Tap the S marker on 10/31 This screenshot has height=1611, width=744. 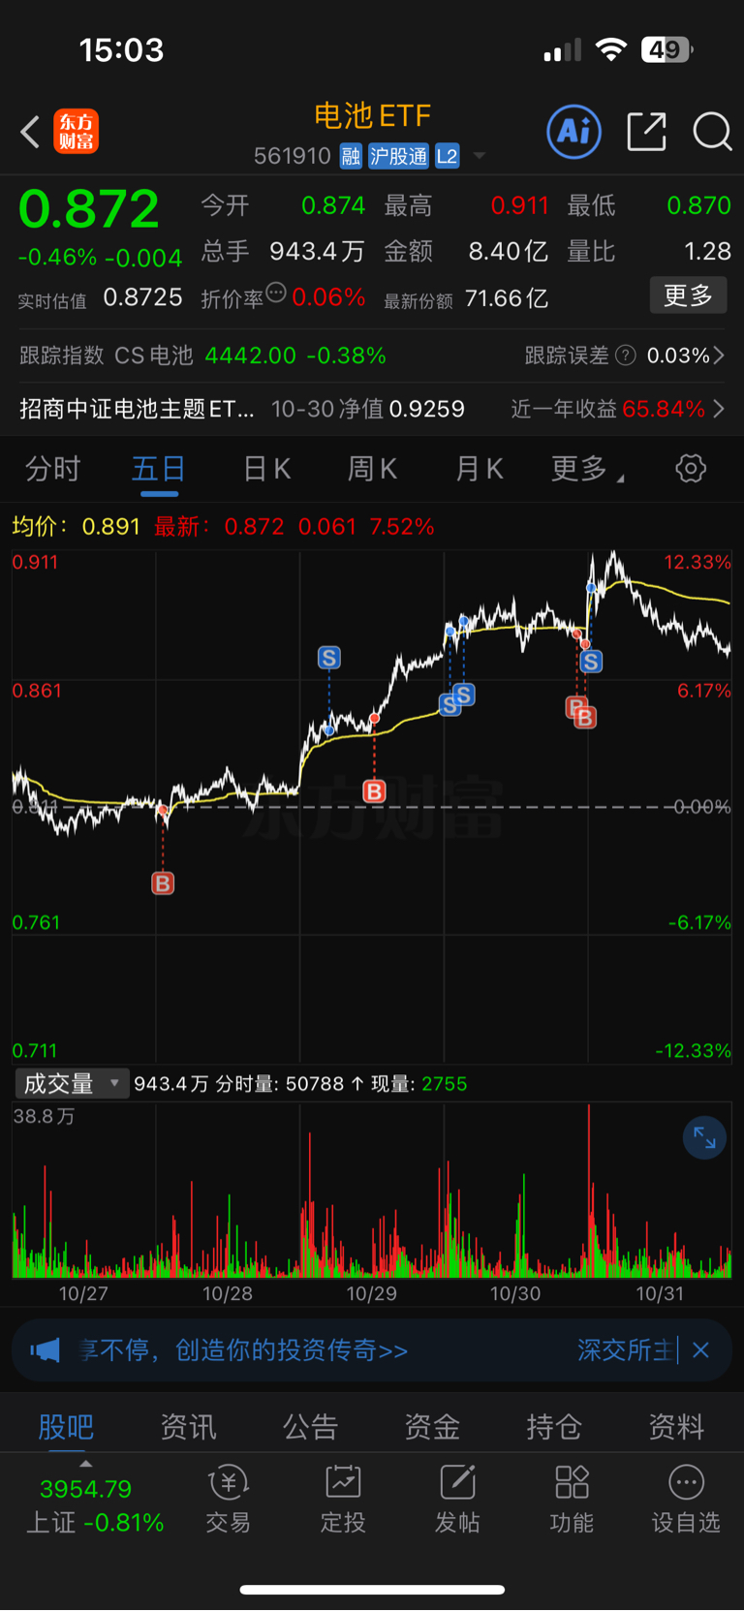[x=591, y=662]
